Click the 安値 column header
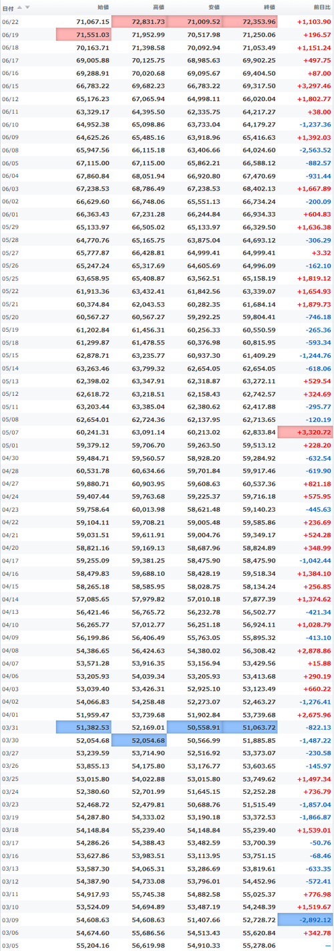Screen dimensions: 334x951 [213, 7]
